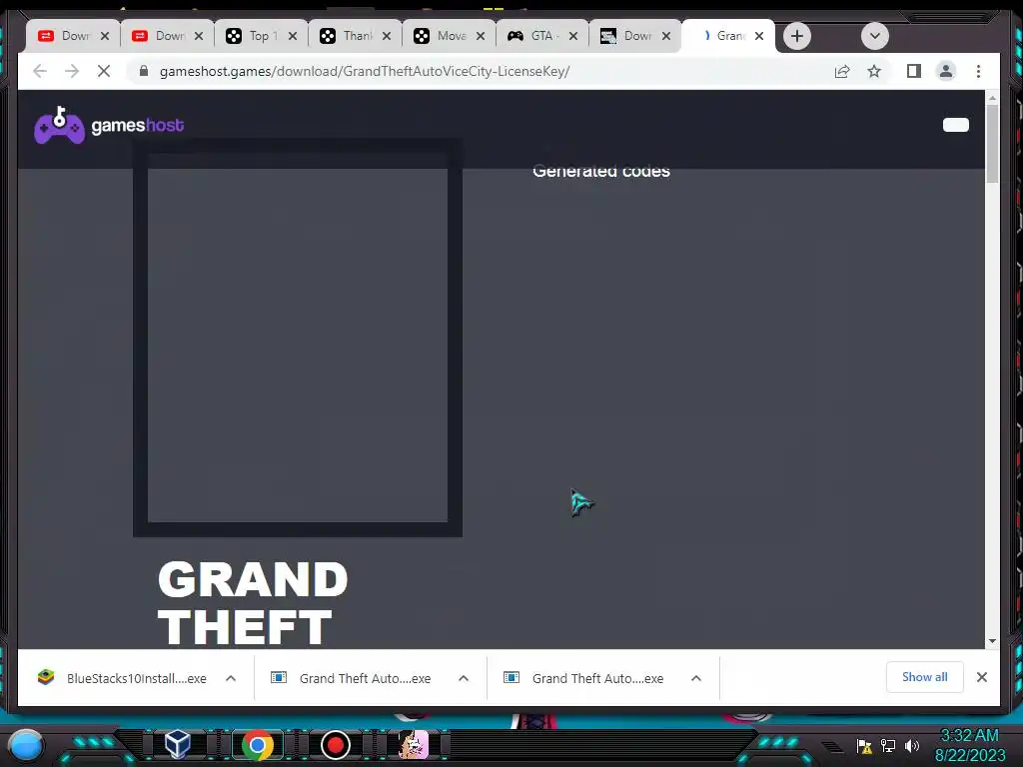Click 'Show all' downloads

coord(924,677)
